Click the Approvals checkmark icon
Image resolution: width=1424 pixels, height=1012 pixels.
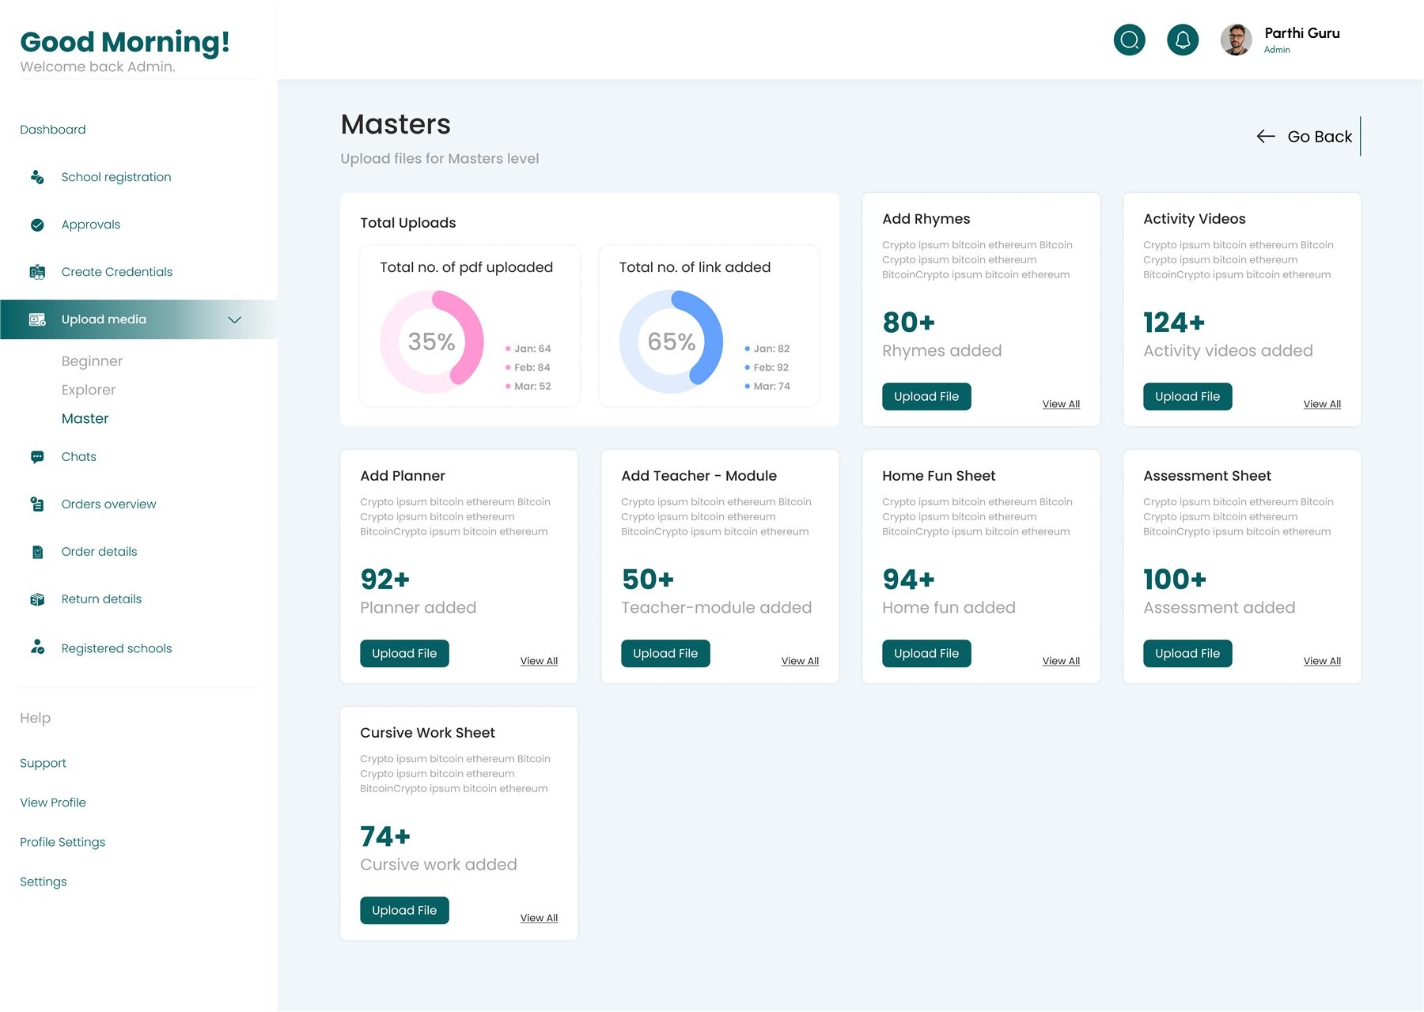37,225
